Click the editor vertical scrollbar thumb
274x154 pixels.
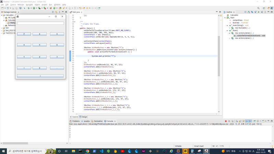(x=219, y=56)
